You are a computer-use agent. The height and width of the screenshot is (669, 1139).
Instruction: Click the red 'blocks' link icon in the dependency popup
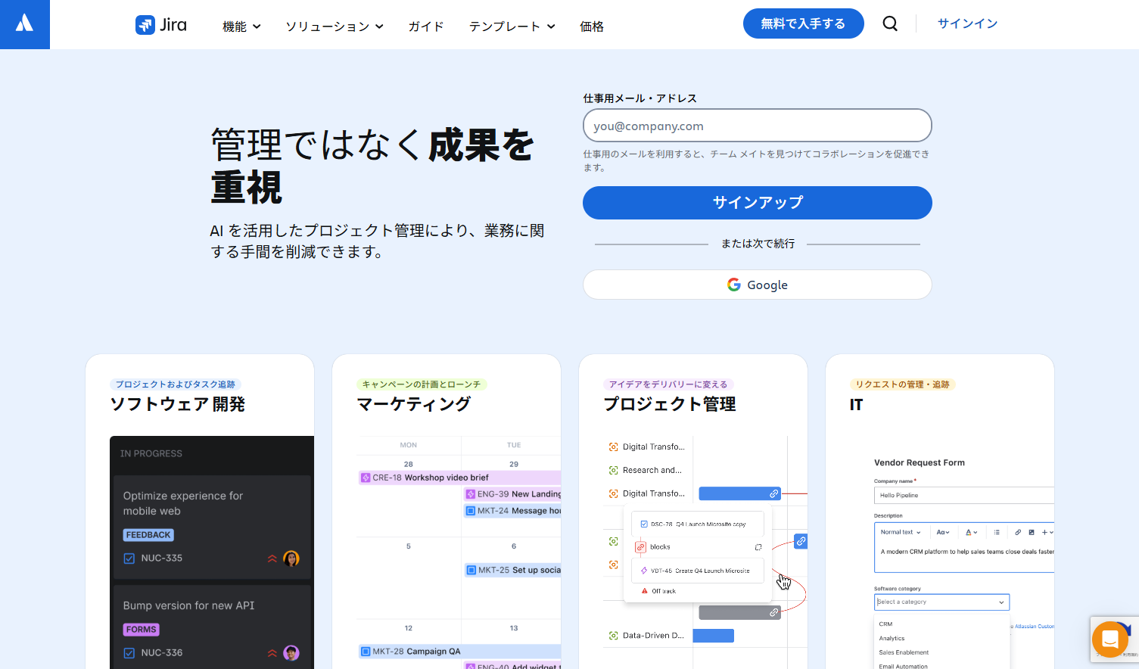pyautogui.click(x=640, y=547)
